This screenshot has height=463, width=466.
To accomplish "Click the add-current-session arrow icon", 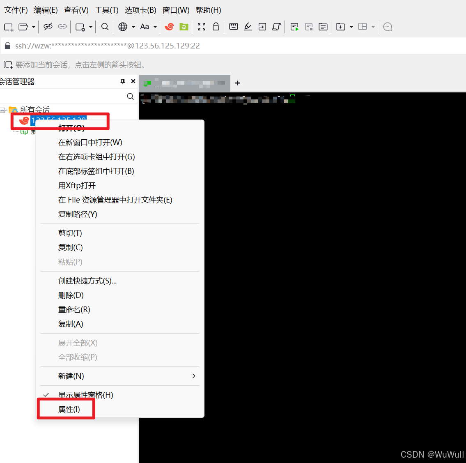I will pyautogui.click(x=8, y=65).
